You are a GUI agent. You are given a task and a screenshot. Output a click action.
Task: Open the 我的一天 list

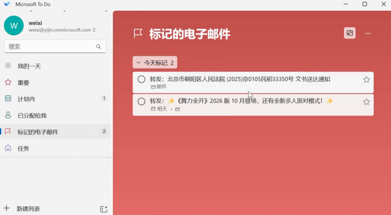click(x=29, y=66)
